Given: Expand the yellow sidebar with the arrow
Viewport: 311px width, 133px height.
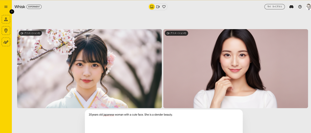Looking at the screenshot, I should tap(12, 12).
